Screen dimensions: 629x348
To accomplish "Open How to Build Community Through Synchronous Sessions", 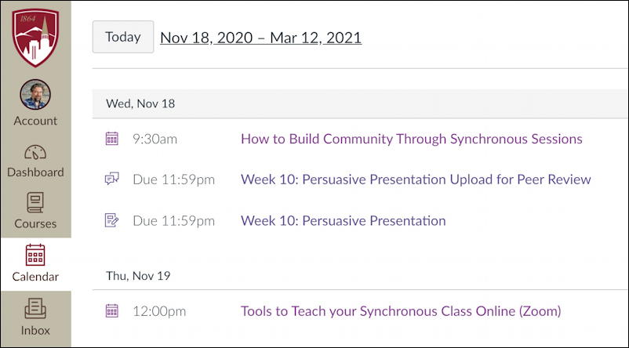I will click(x=412, y=139).
